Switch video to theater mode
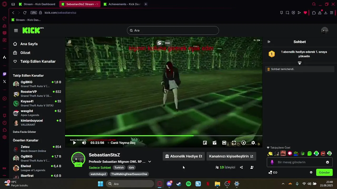 [x=224, y=143]
